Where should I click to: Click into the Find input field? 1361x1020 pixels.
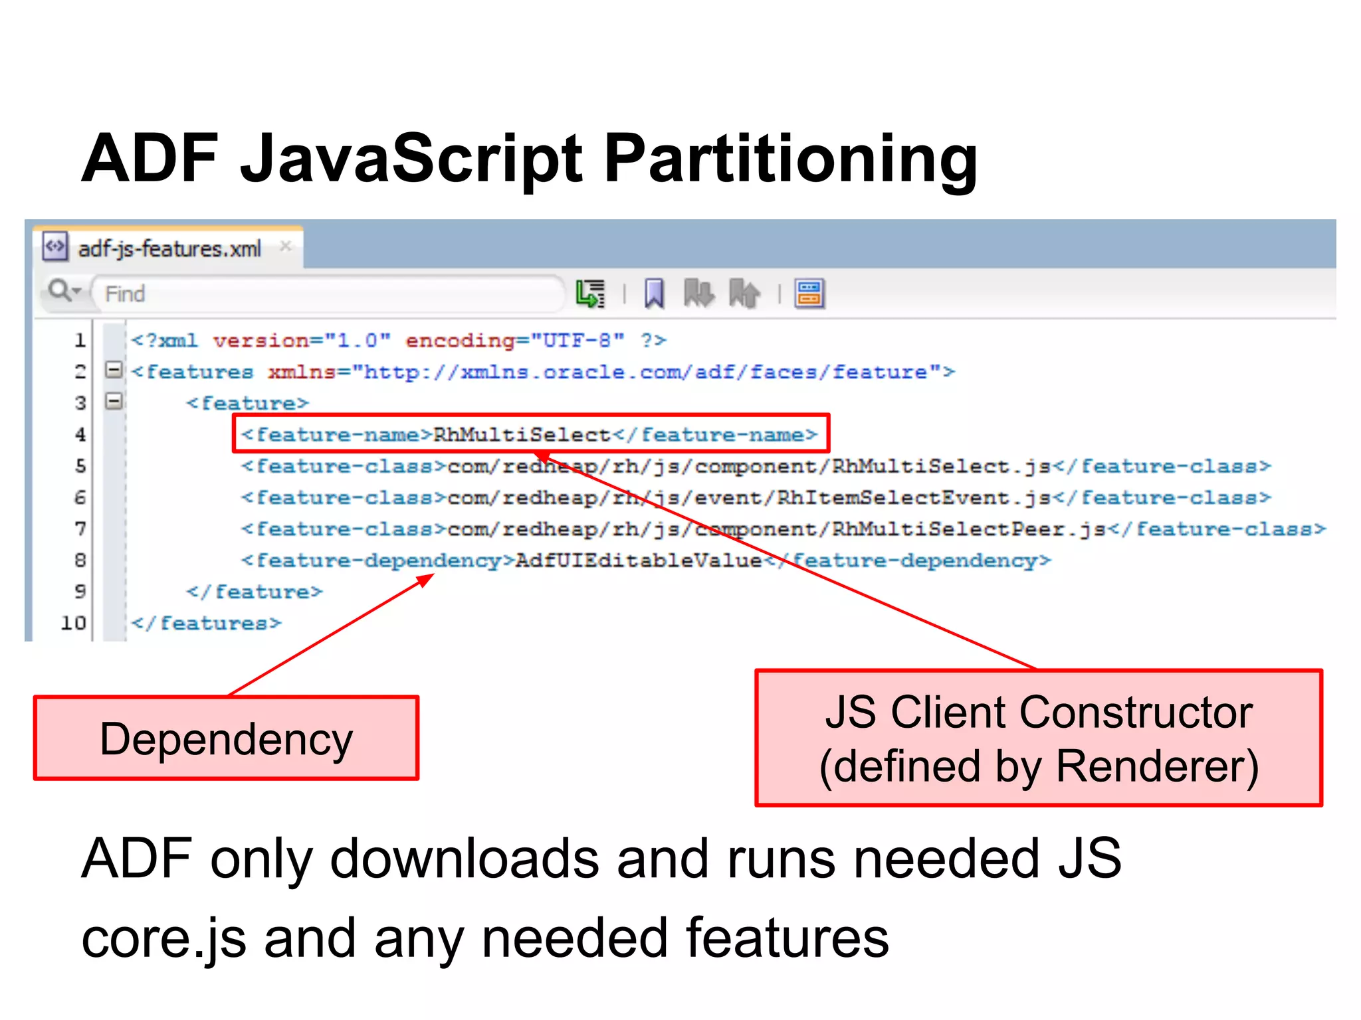[x=328, y=293]
